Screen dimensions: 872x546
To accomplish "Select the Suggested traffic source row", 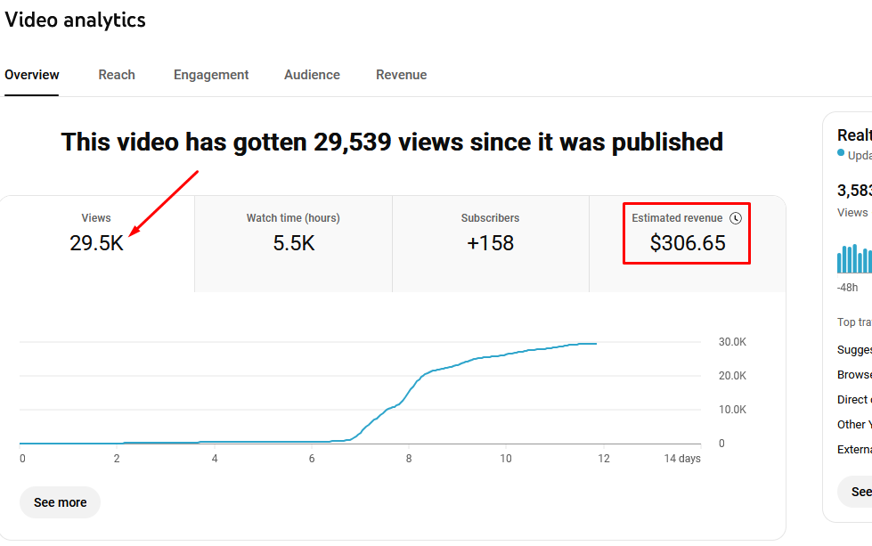I will pos(854,350).
